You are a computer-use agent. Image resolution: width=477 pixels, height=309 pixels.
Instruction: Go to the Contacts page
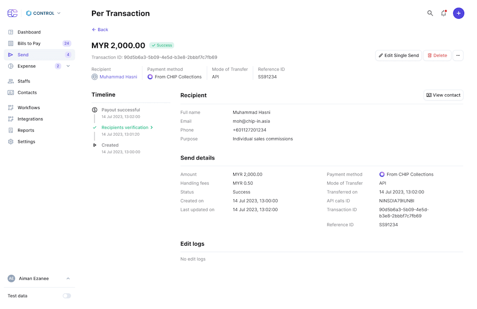tap(27, 92)
